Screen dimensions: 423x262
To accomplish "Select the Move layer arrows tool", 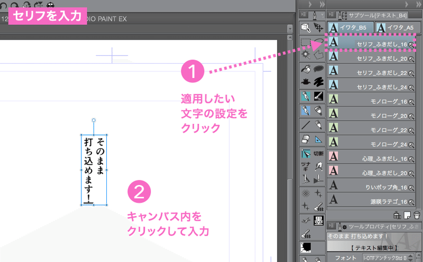I will [318, 27].
